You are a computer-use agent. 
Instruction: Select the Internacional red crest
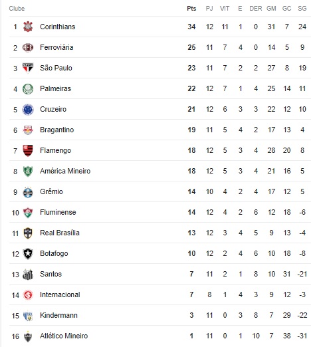tap(28, 295)
